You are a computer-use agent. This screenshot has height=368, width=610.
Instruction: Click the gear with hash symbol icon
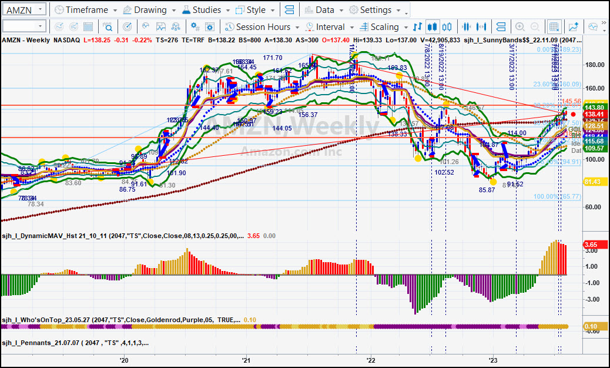point(195,27)
